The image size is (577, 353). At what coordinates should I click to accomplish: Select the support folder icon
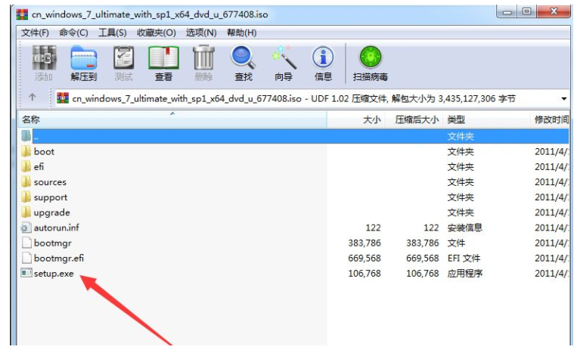pyautogui.click(x=26, y=197)
